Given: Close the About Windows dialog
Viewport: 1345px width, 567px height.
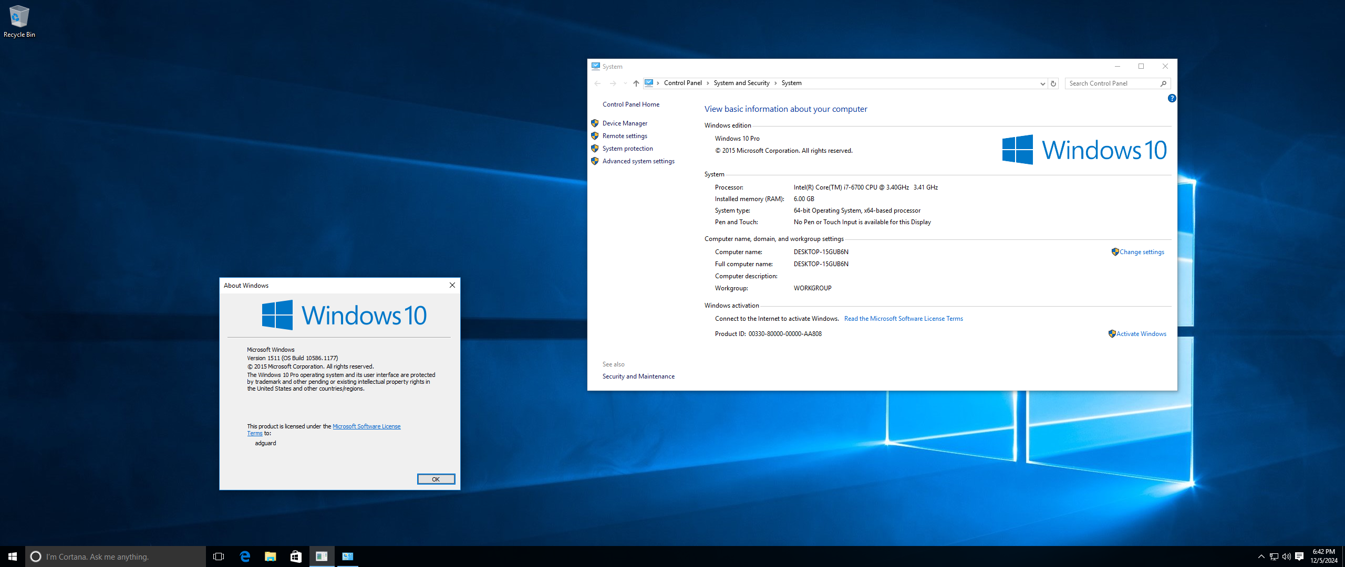Looking at the screenshot, I should [x=452, y=285].
